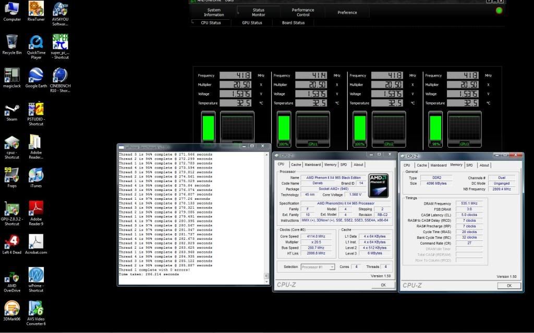Select the wPrime shortcut icon
This screenshot has height=333, width=534.
[x=36, y=280]
